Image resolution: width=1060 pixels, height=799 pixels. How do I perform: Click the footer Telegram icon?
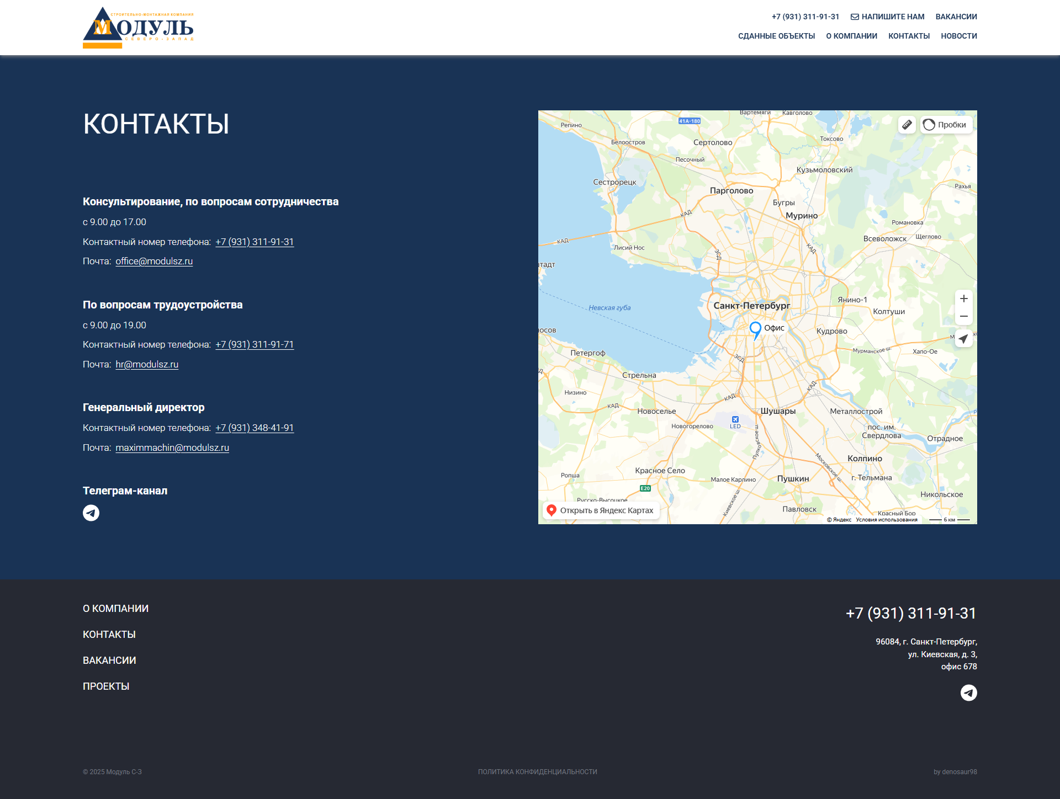pos(968,693)
